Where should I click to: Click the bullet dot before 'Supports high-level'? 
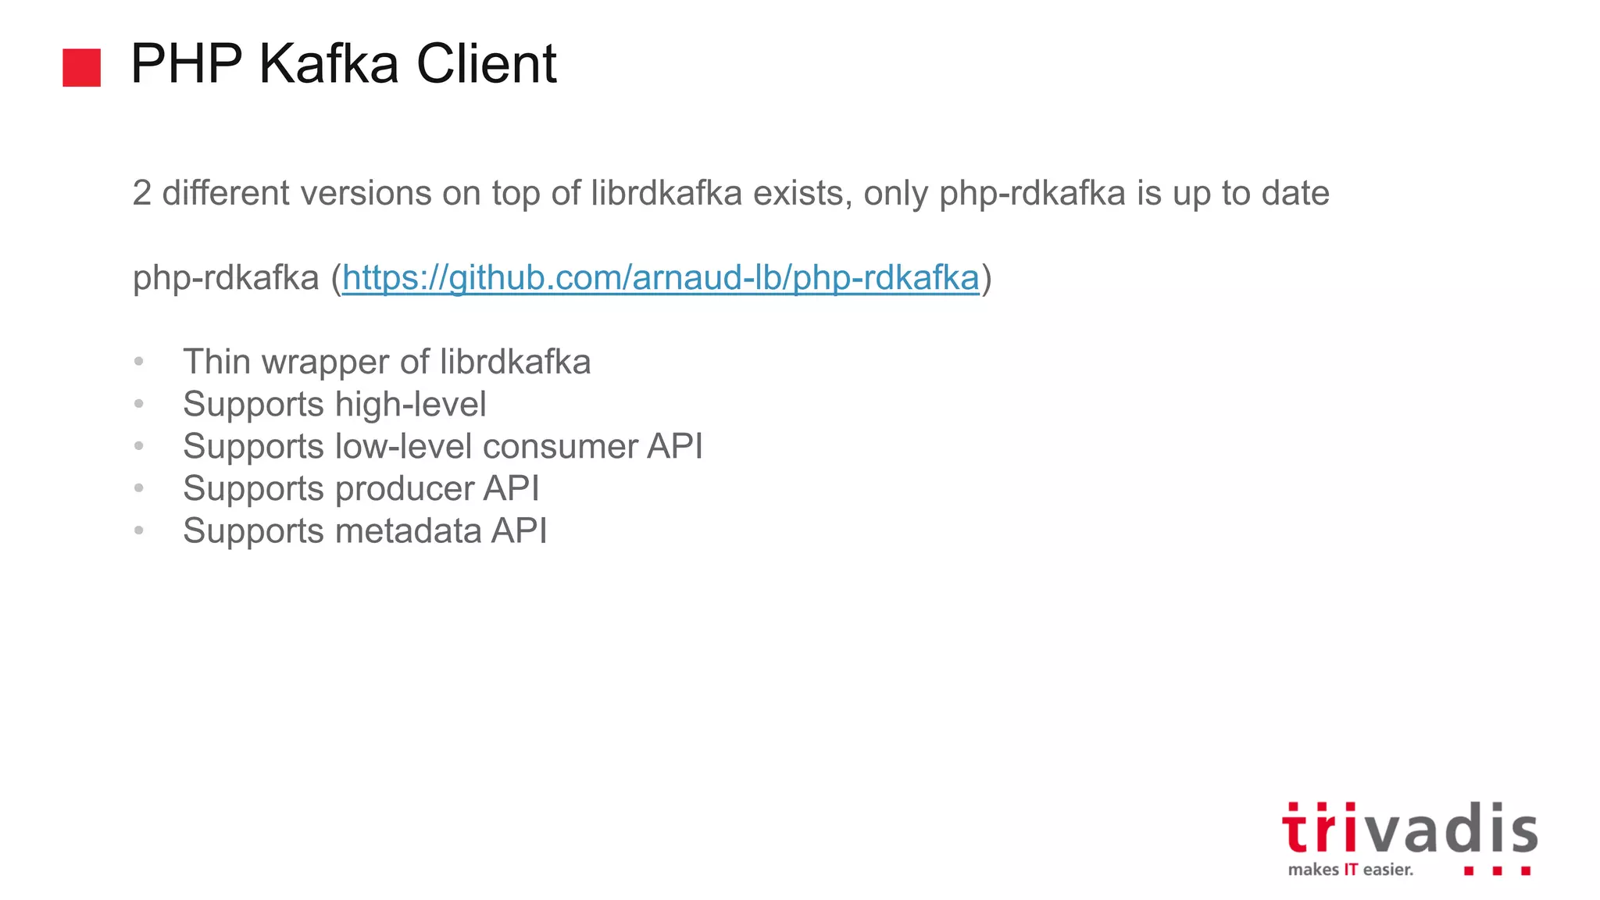pyautogui.click(x=139, y=403)
